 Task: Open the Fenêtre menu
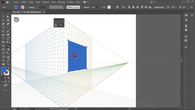click(70, 2)
